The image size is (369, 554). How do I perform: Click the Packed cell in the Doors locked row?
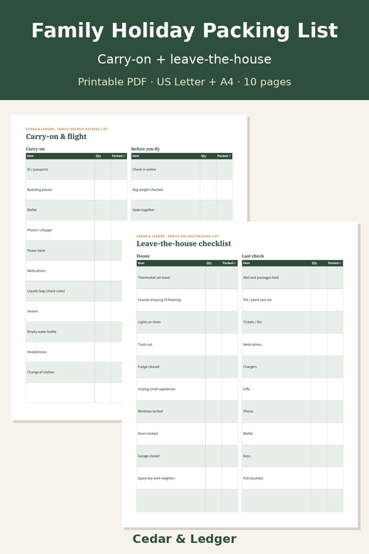230,434
